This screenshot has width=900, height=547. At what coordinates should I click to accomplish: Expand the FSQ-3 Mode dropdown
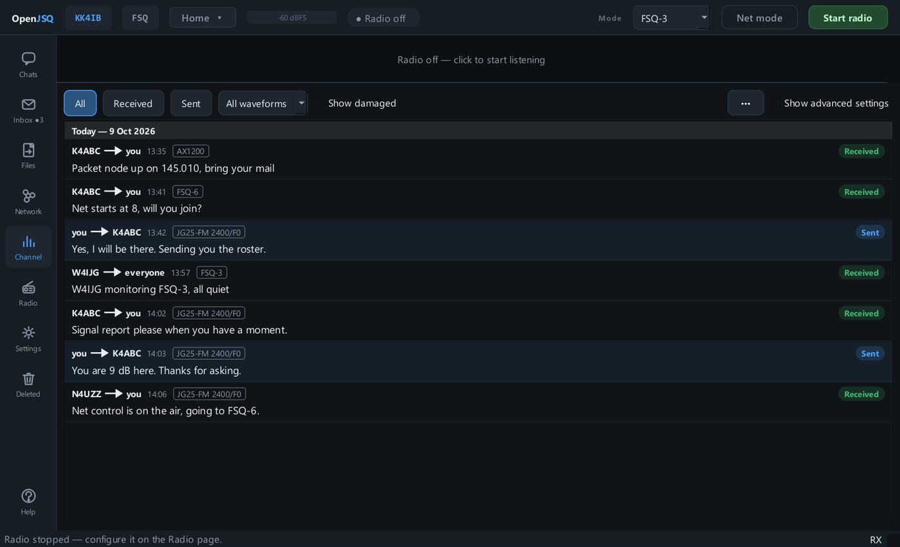(671, 18)
